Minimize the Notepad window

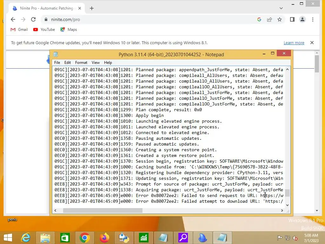click(264, 53)
